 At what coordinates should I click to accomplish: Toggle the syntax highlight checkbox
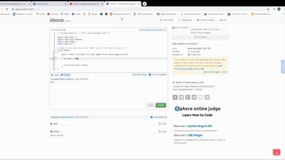pyautogui.click(x=150, y=75)
